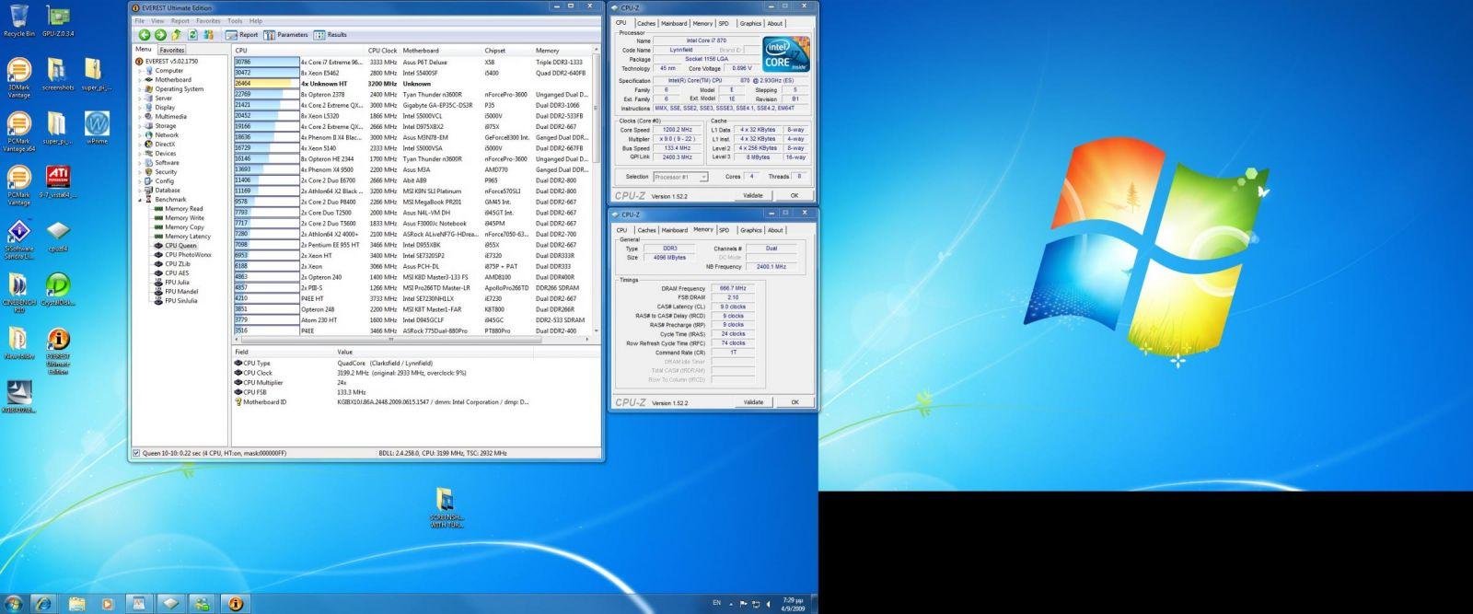Open Mainboard tab in upper CPU-Z window
1473x614 pixels.
pos(674,24)
